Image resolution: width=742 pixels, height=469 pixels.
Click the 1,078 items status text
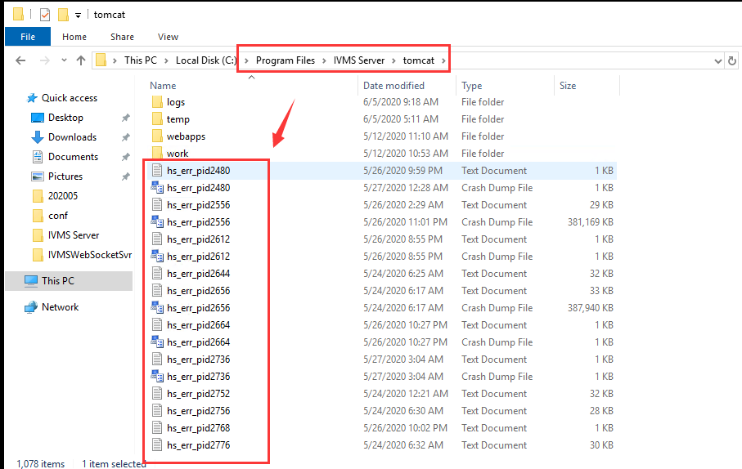41,464
